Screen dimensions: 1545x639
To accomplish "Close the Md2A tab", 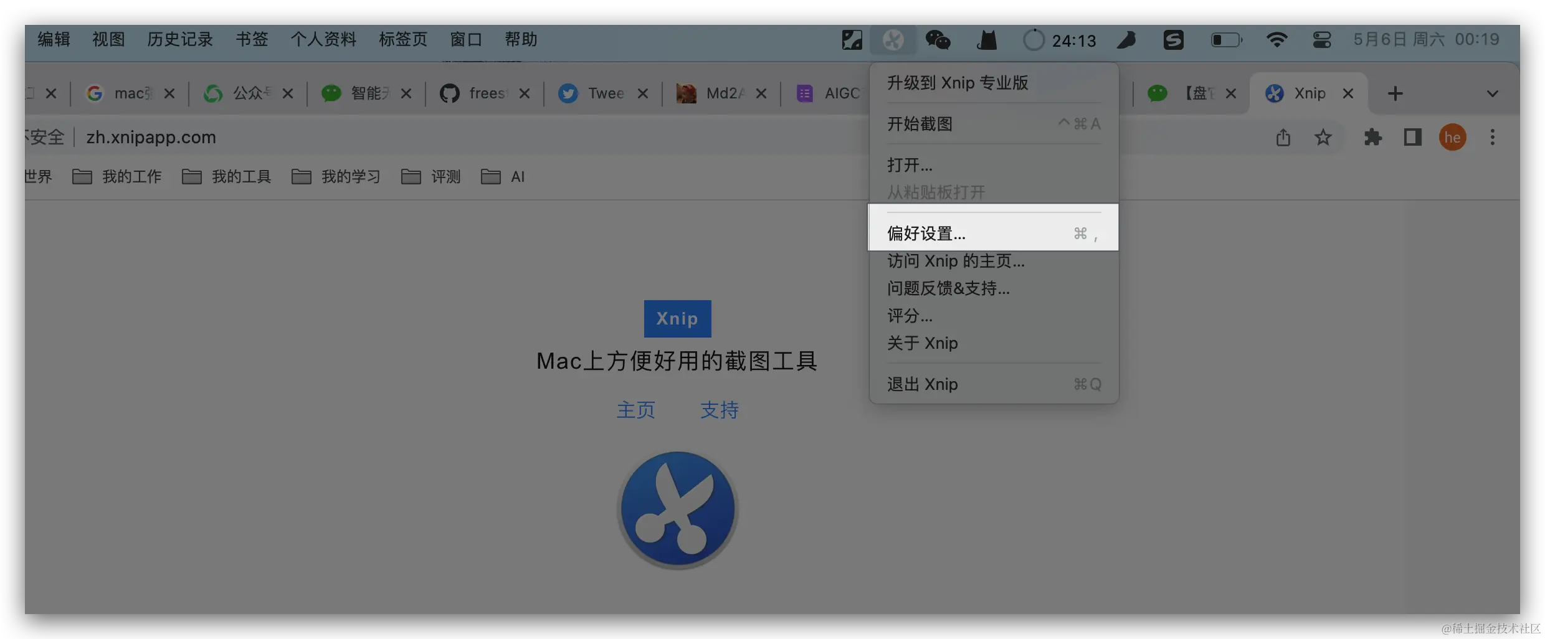I will click(x=761, y=93).
